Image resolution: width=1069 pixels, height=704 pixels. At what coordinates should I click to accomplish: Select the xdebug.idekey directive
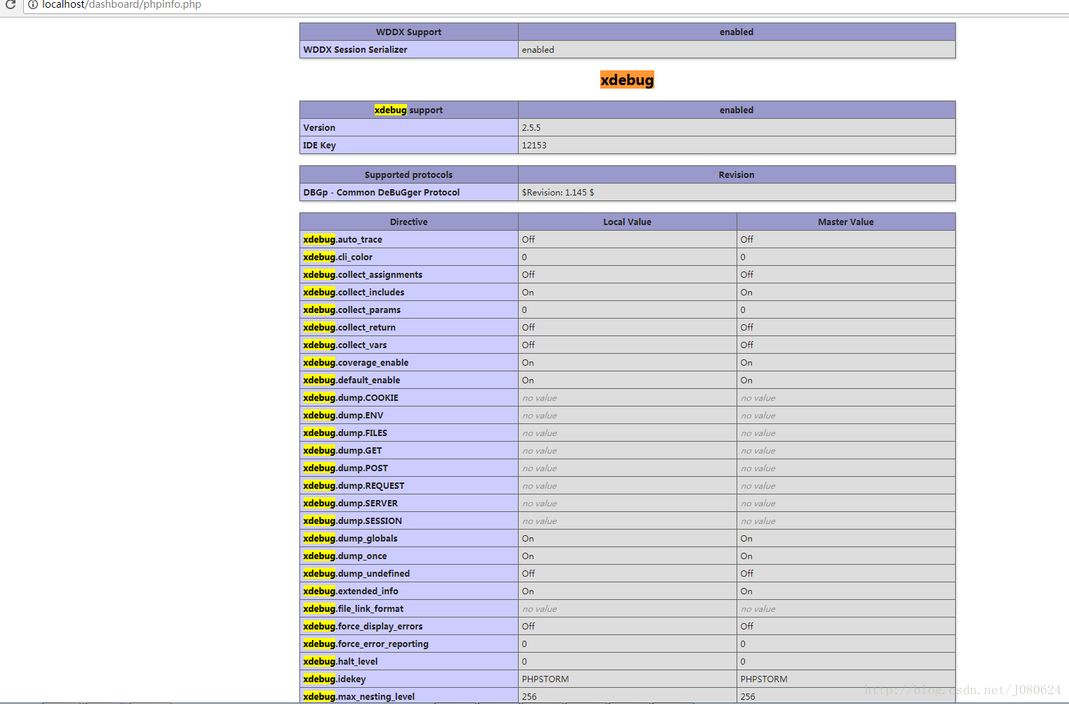pyautogui.click(x=409, y=679)
